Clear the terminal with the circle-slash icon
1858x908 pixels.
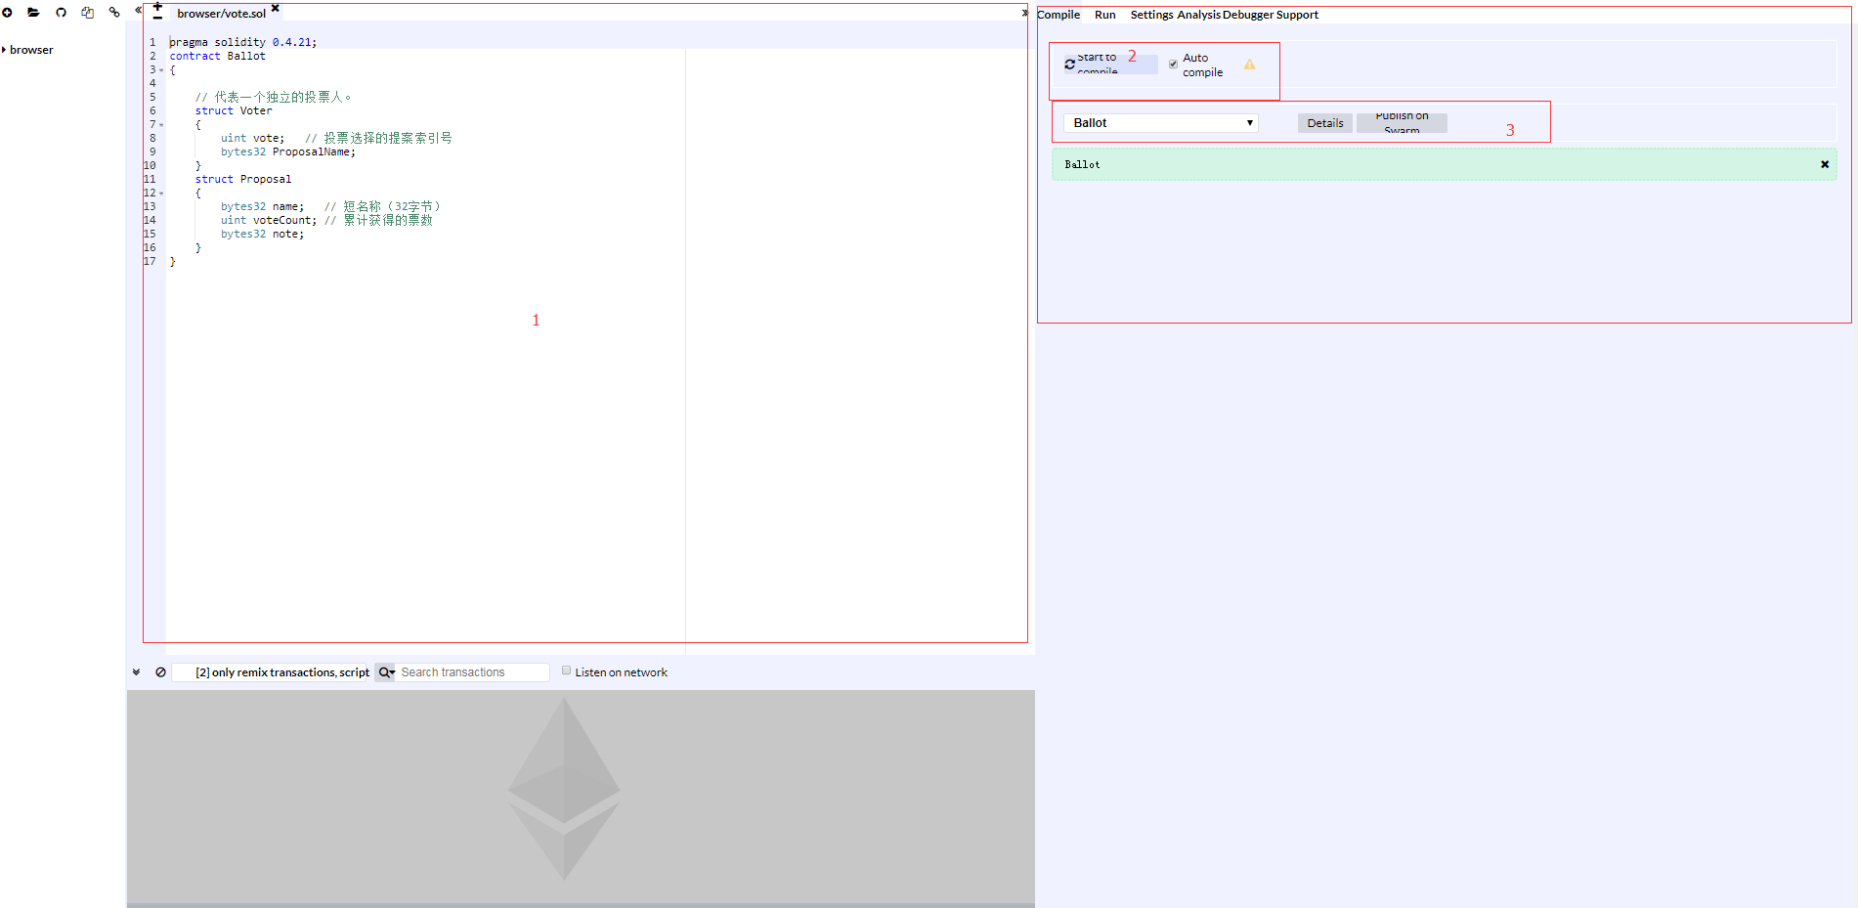161,671
